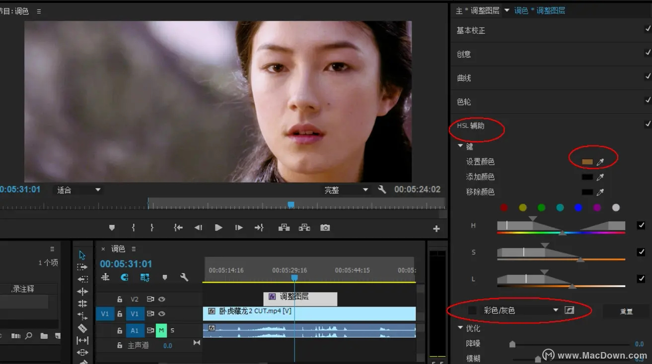This screenshot has height=364, width=652.
Task: Open the 调色 timeline panel menu
Action: pos(134,249)
